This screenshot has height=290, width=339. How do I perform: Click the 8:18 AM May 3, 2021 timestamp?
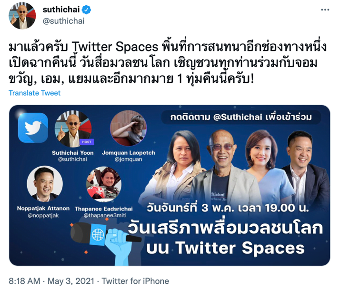pyautogui.click(x=51, y=281)
